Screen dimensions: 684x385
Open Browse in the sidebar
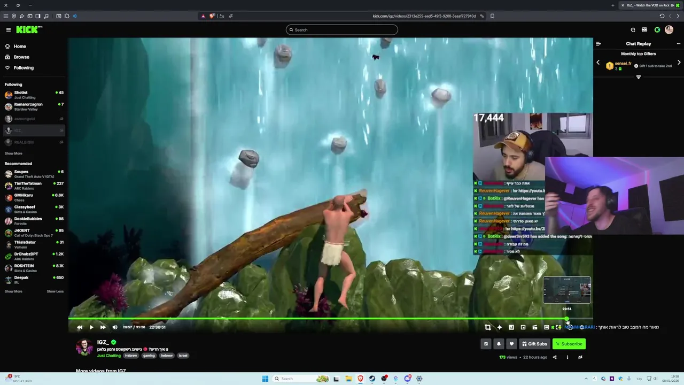point(21,57)
